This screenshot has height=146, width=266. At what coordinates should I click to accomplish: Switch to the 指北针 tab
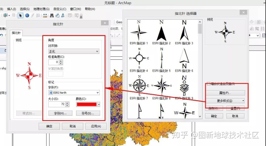pos(16,33)
